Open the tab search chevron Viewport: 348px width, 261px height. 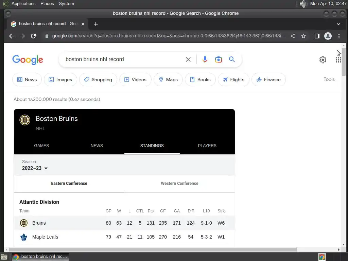pos(338,24)
